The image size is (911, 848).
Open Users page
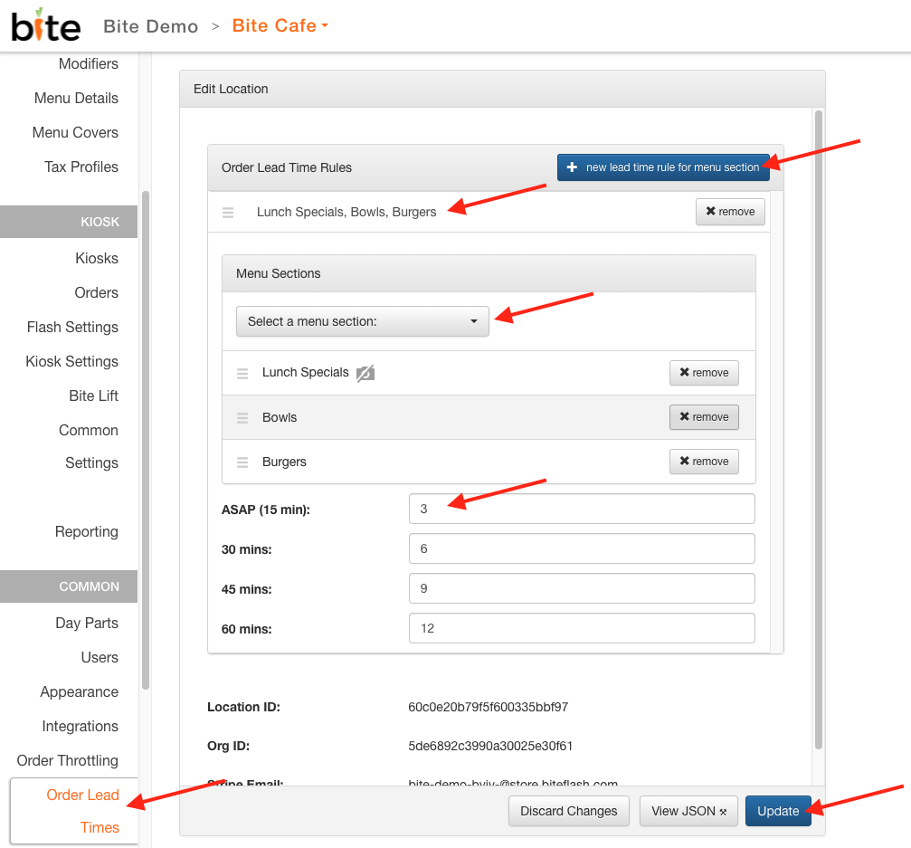tap(100, 657)
